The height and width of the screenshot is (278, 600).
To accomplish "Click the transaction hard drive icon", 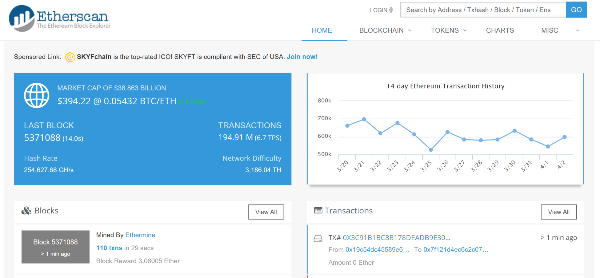I will 318,238.
